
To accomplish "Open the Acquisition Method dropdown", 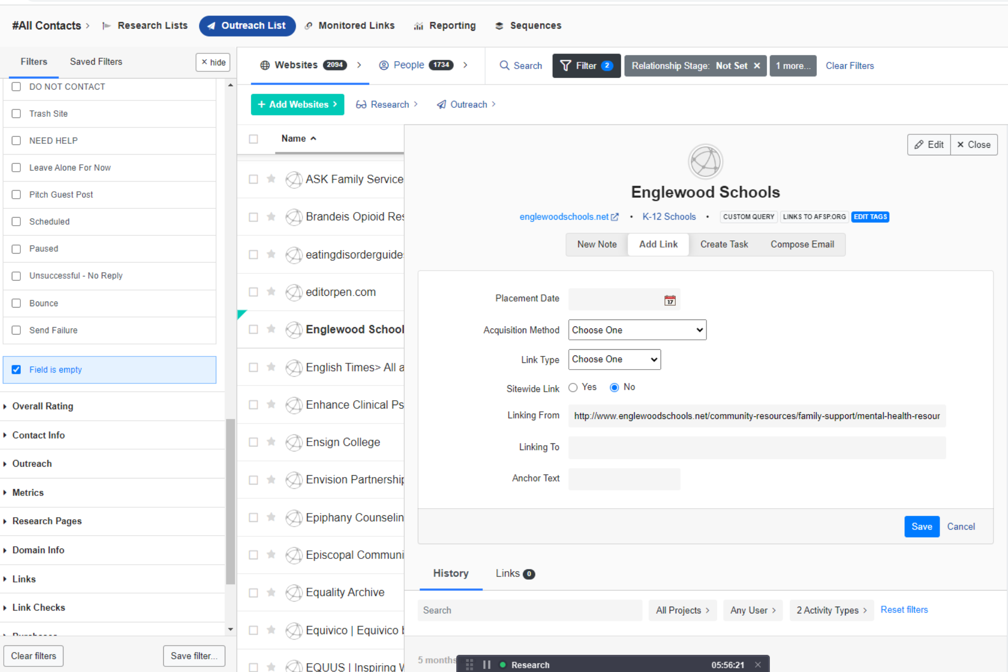I will [637, 330].
